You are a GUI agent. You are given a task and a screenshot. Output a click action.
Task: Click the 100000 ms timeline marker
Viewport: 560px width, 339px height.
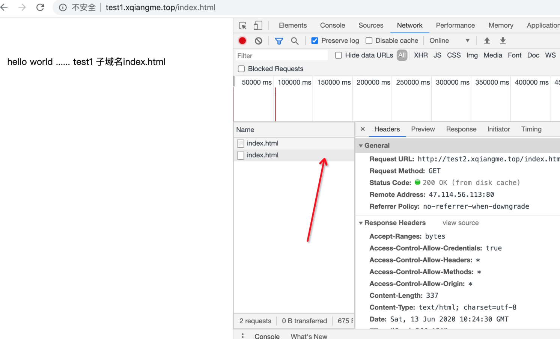pos(294,82)
